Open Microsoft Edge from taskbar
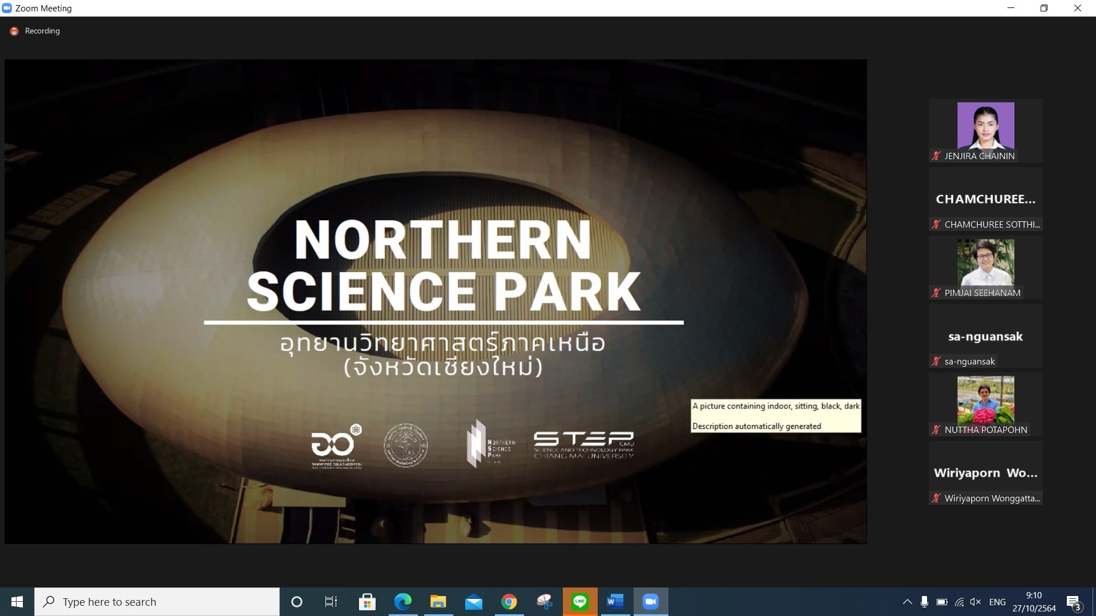Viewport: 1096px width, 616px height. click(x=403, y=602)
